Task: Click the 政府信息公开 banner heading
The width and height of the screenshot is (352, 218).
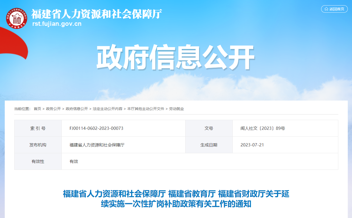Action: (175, 57)
